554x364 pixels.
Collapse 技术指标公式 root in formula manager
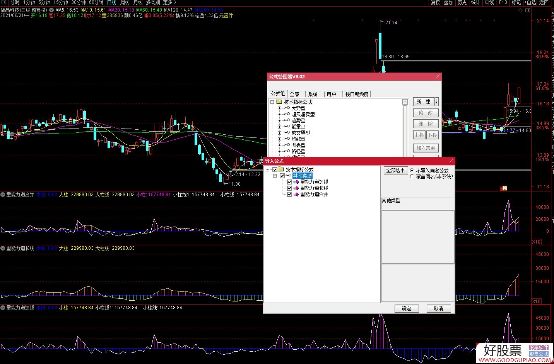[272, 102]
